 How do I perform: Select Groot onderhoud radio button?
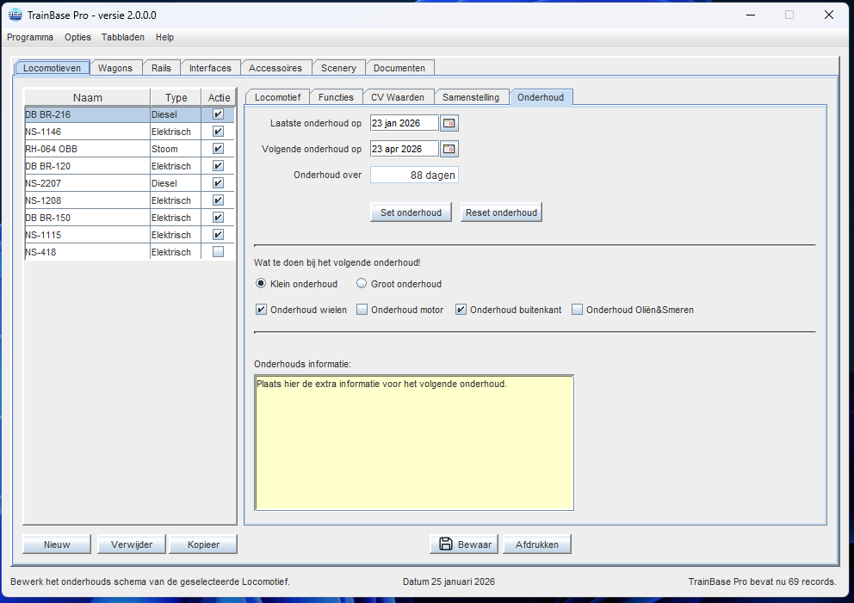coord(362,284)
